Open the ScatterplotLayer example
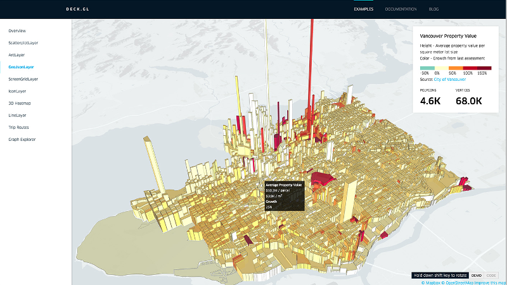Image resolution: width=507 pixels, height=285 pixels. 23,42
